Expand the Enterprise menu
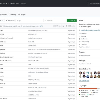100x100 pixels. (15, 3)
